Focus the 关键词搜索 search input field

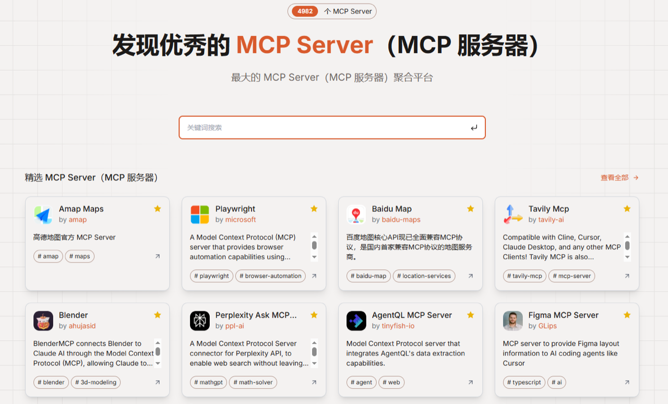pyautogui.click(x=332, y=127)
